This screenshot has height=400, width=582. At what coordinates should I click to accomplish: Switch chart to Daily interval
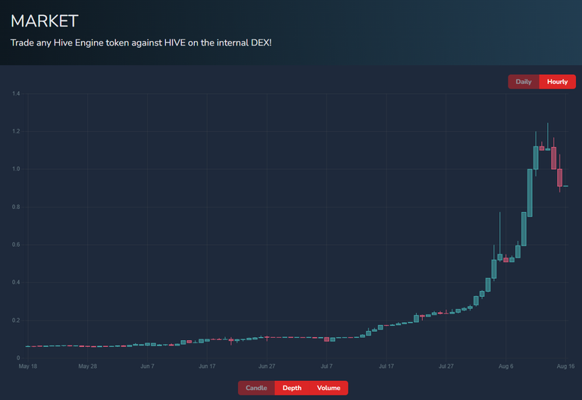pyautogui.click(x=524, y=82)
